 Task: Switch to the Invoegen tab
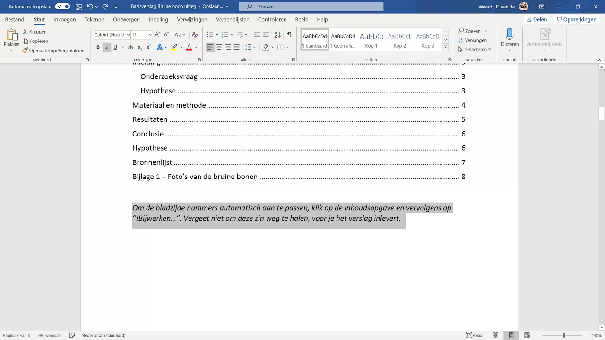pyautogui.click(x=65, y=20)
